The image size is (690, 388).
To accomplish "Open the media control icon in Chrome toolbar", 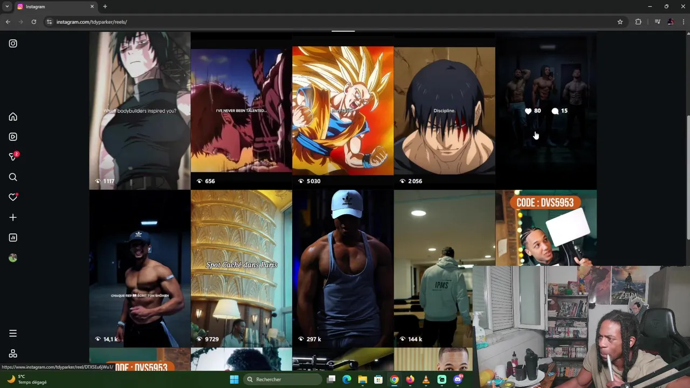I will [657, 22].
